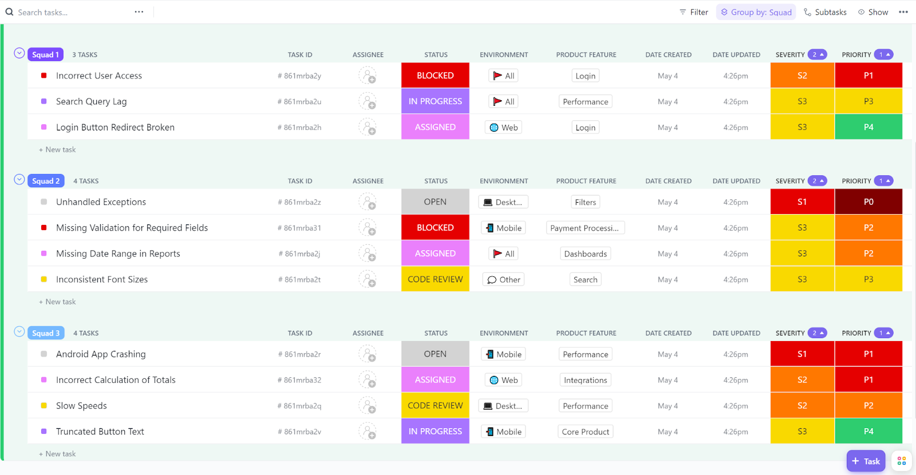The height and width of the screenshot is (475, 916).
Task: Click the purple + Task button
Action: point(866,461)
